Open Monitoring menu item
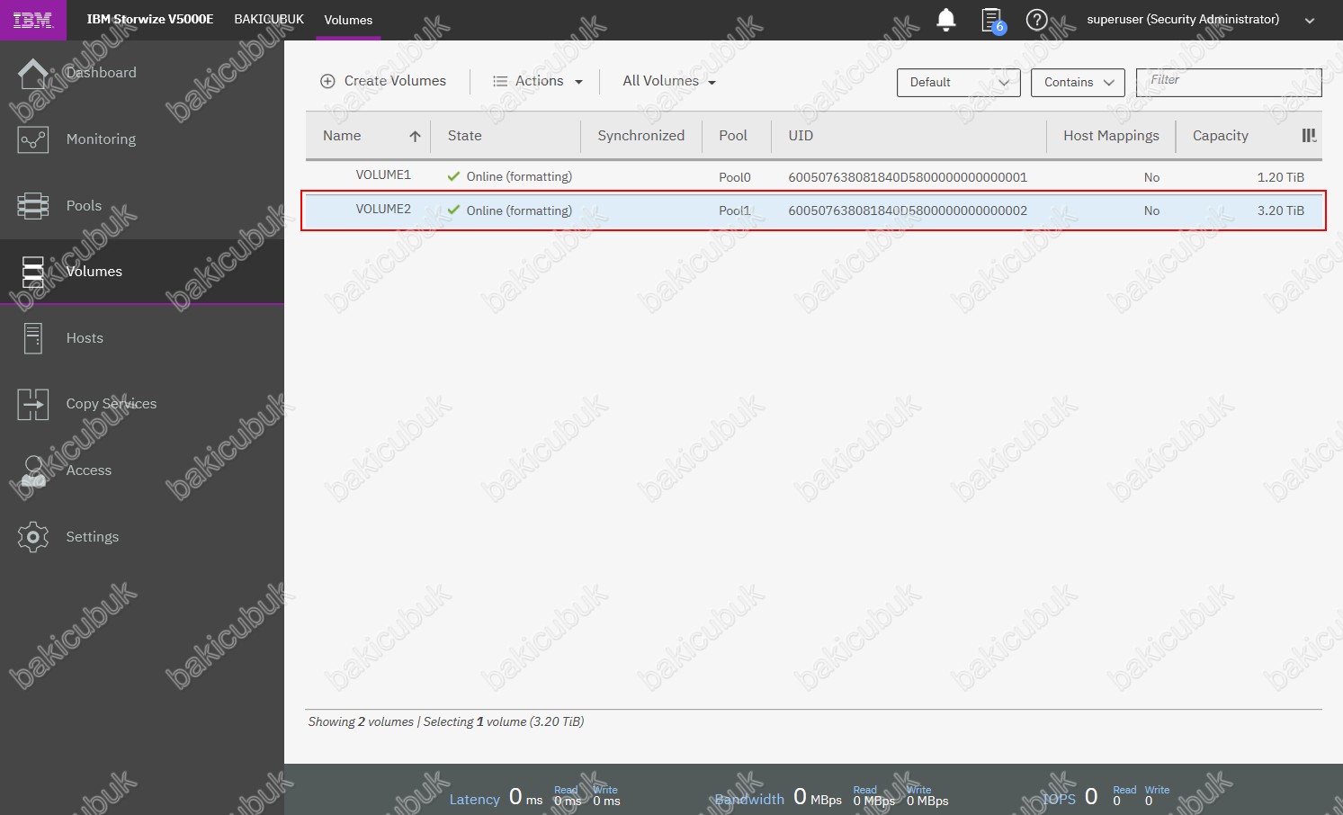 [x=101, y=139]
